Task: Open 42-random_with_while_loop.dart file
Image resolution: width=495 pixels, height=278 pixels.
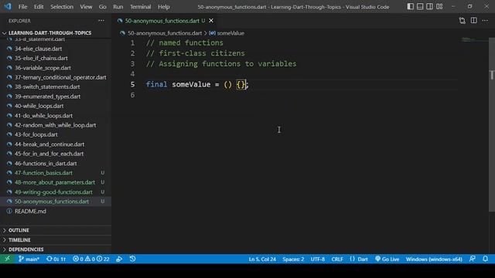Action: click(x=56, y=125)
